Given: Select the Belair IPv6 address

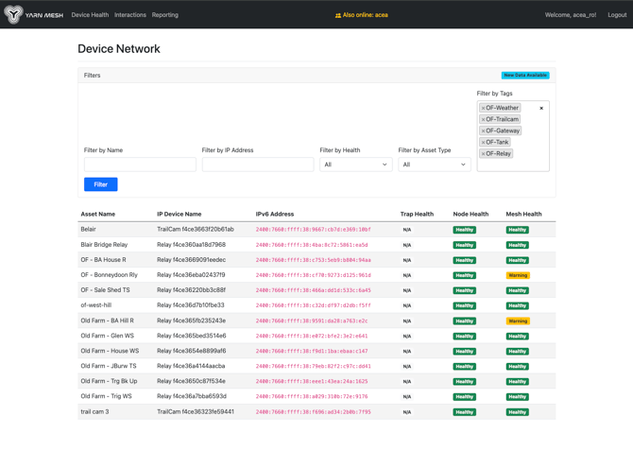Looking at the screenshot, I should click(313, 230).
